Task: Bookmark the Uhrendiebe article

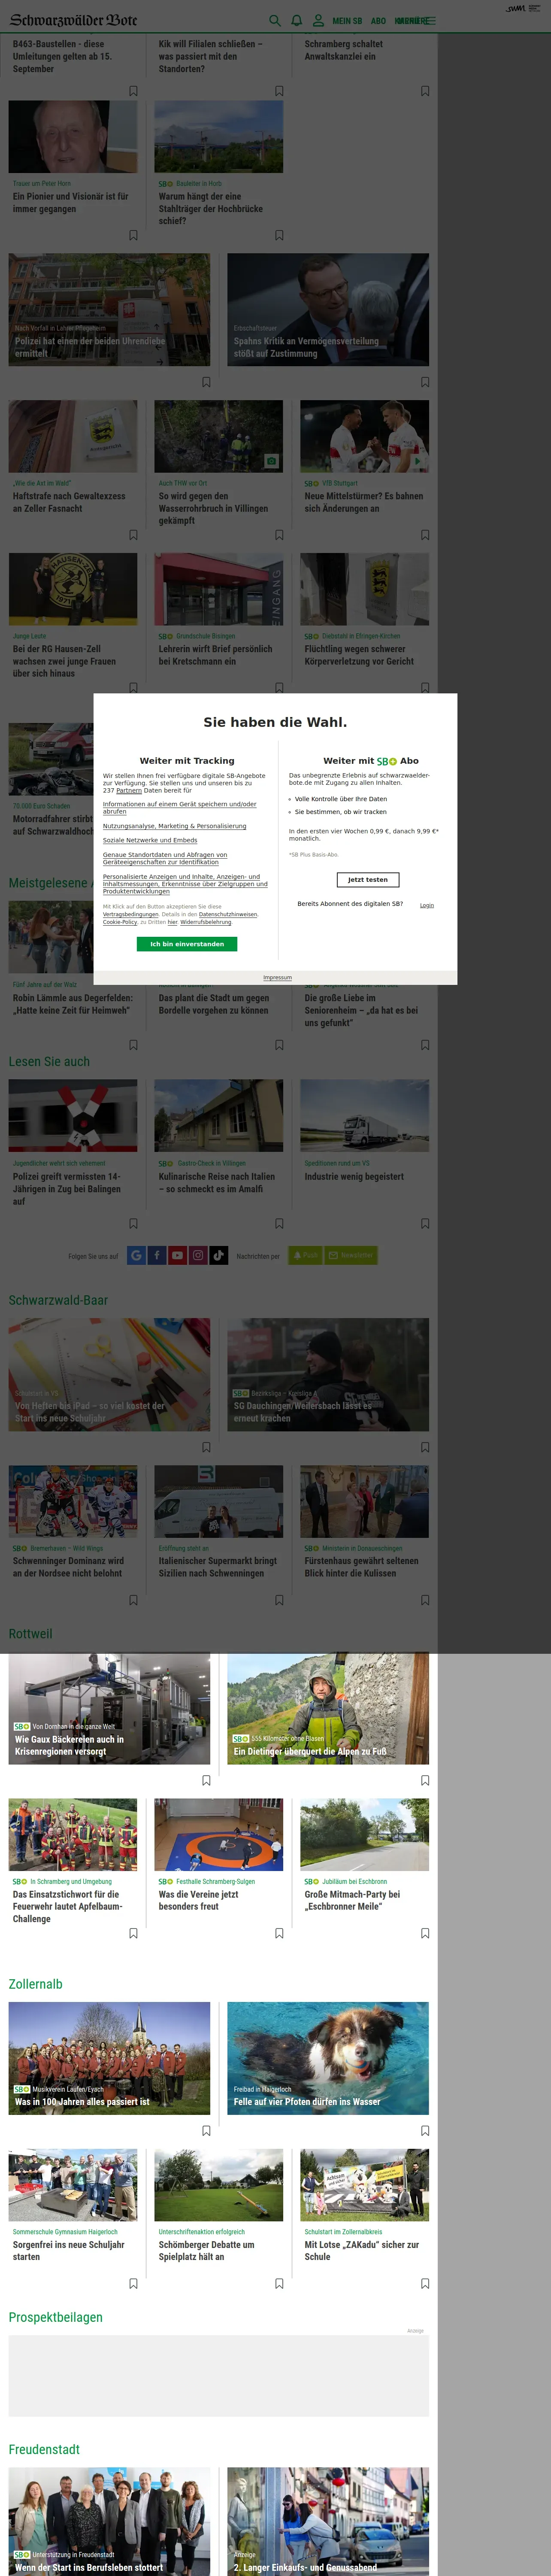Action: pos(206,382)
